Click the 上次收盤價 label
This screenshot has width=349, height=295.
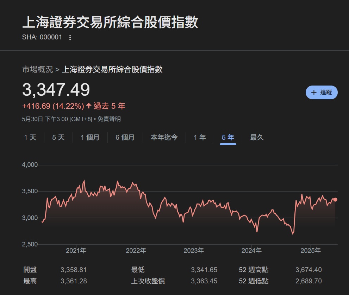click(x=148, y=281)
